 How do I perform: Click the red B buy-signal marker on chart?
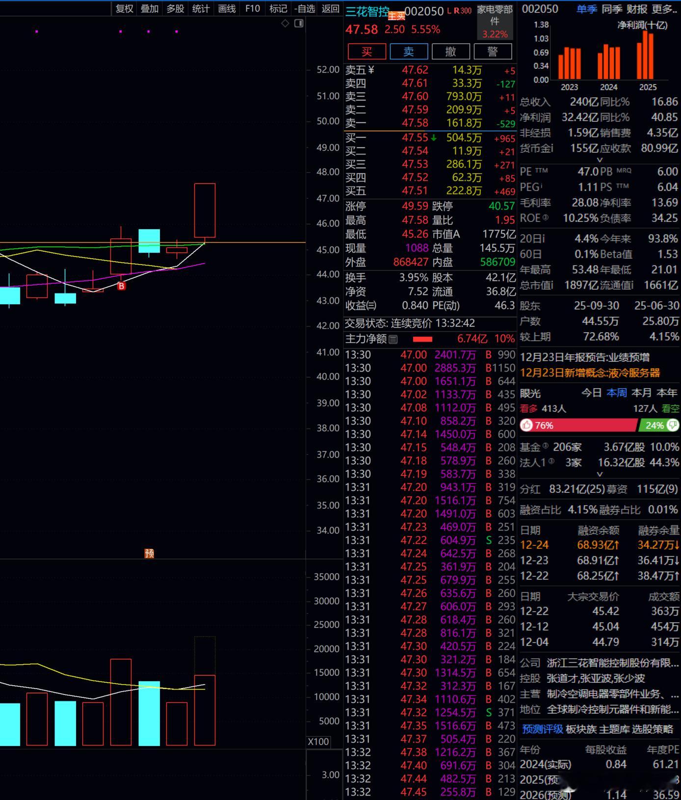[x=122, y=286]
